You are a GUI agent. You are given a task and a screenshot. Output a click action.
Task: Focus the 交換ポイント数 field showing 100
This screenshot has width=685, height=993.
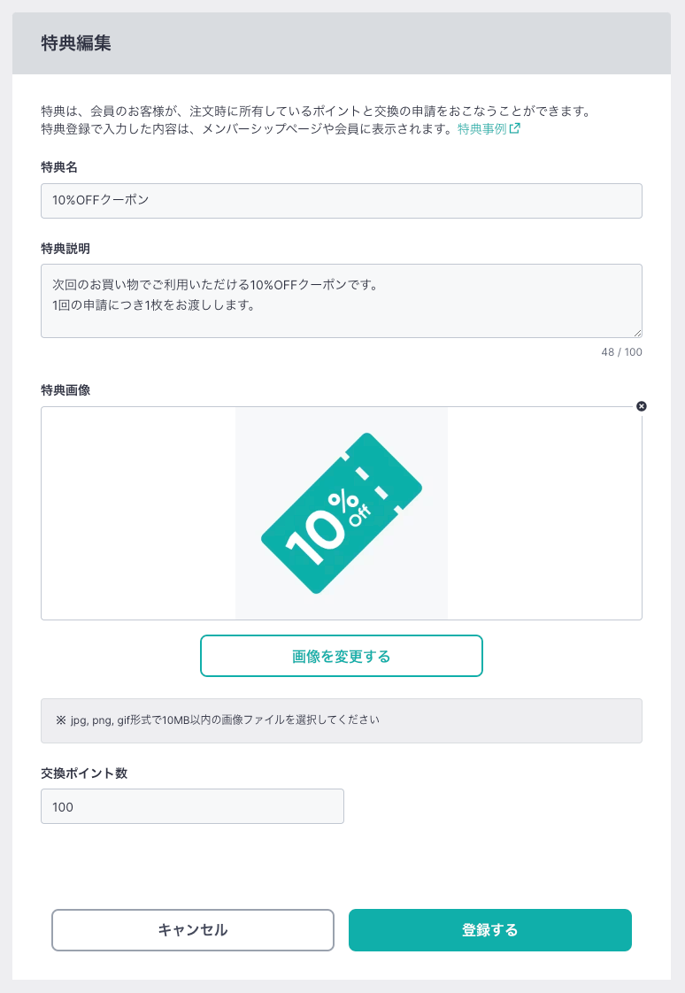coord(192,806)
